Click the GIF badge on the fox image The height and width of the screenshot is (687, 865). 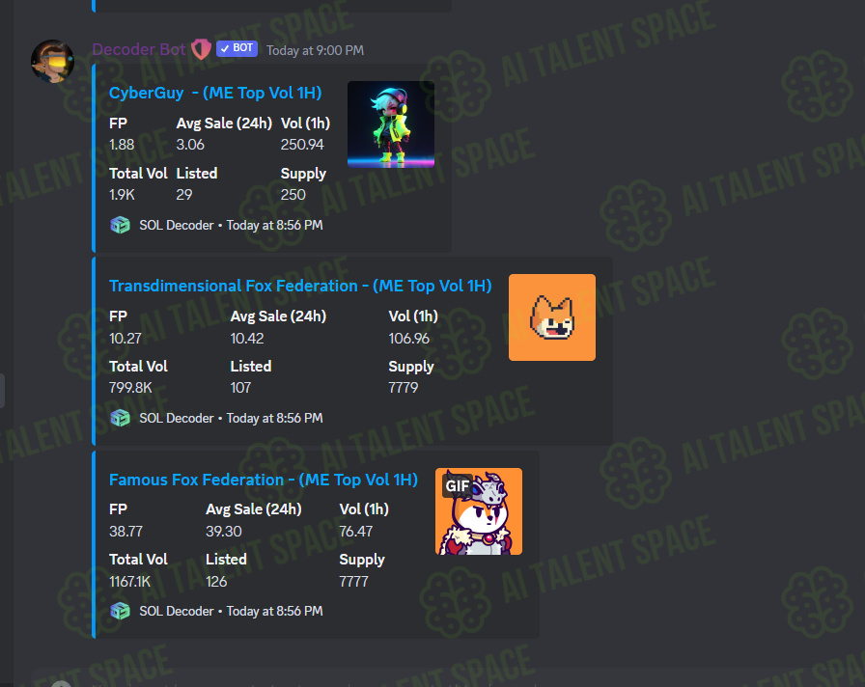pos(458,485)
